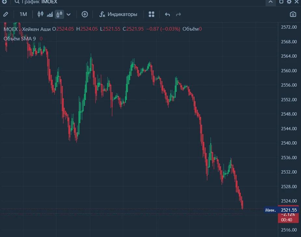The image size is (301, 237).
Task: Toggle the Heikin Ashi chart type
Action: click(59, 14)
